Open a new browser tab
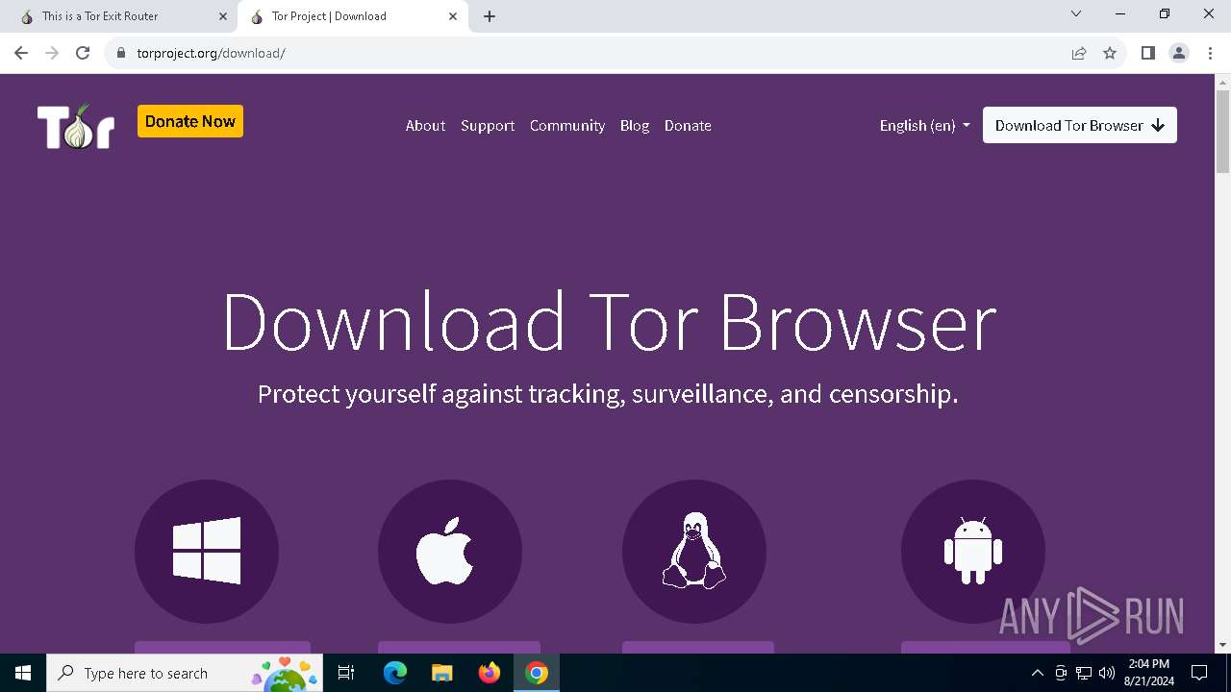This screenshot has height=692, width=1231. [x=490, y=16]
